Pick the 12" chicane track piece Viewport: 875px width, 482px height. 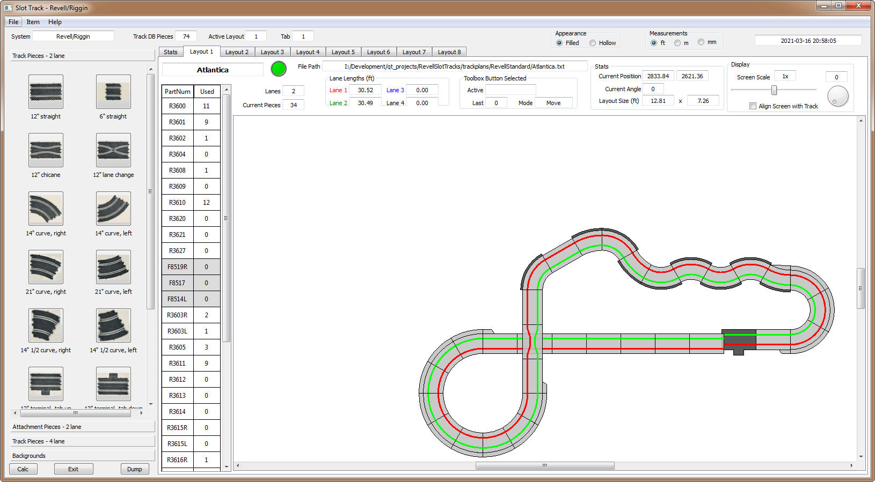(x=46, y=150)
